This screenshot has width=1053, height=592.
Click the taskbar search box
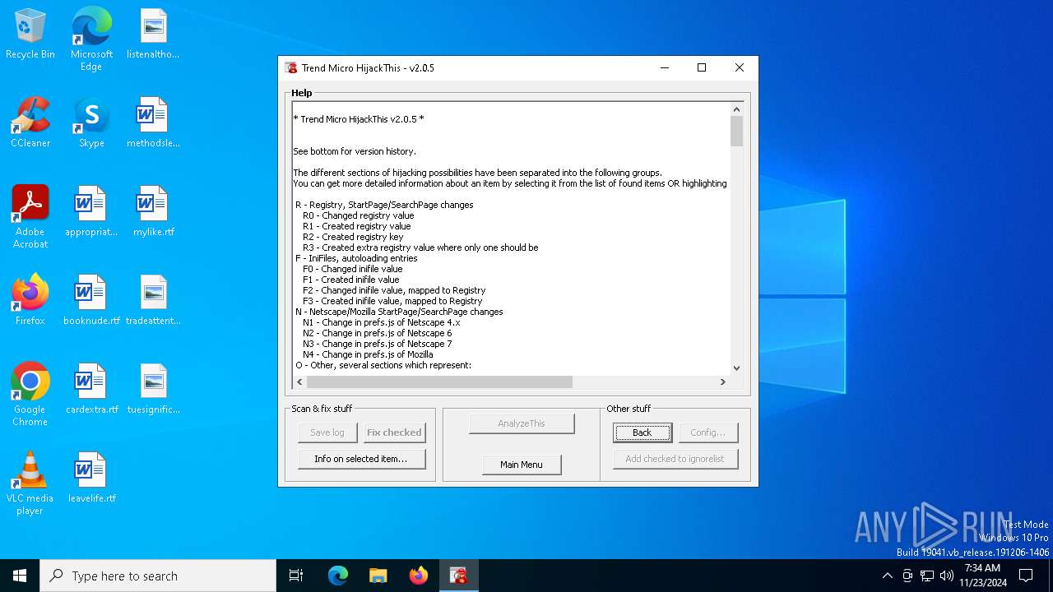158,576
